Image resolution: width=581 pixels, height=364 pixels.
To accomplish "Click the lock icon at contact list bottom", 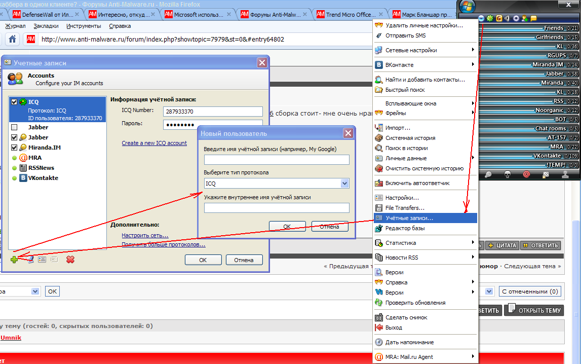I will (x=546, y=174).
